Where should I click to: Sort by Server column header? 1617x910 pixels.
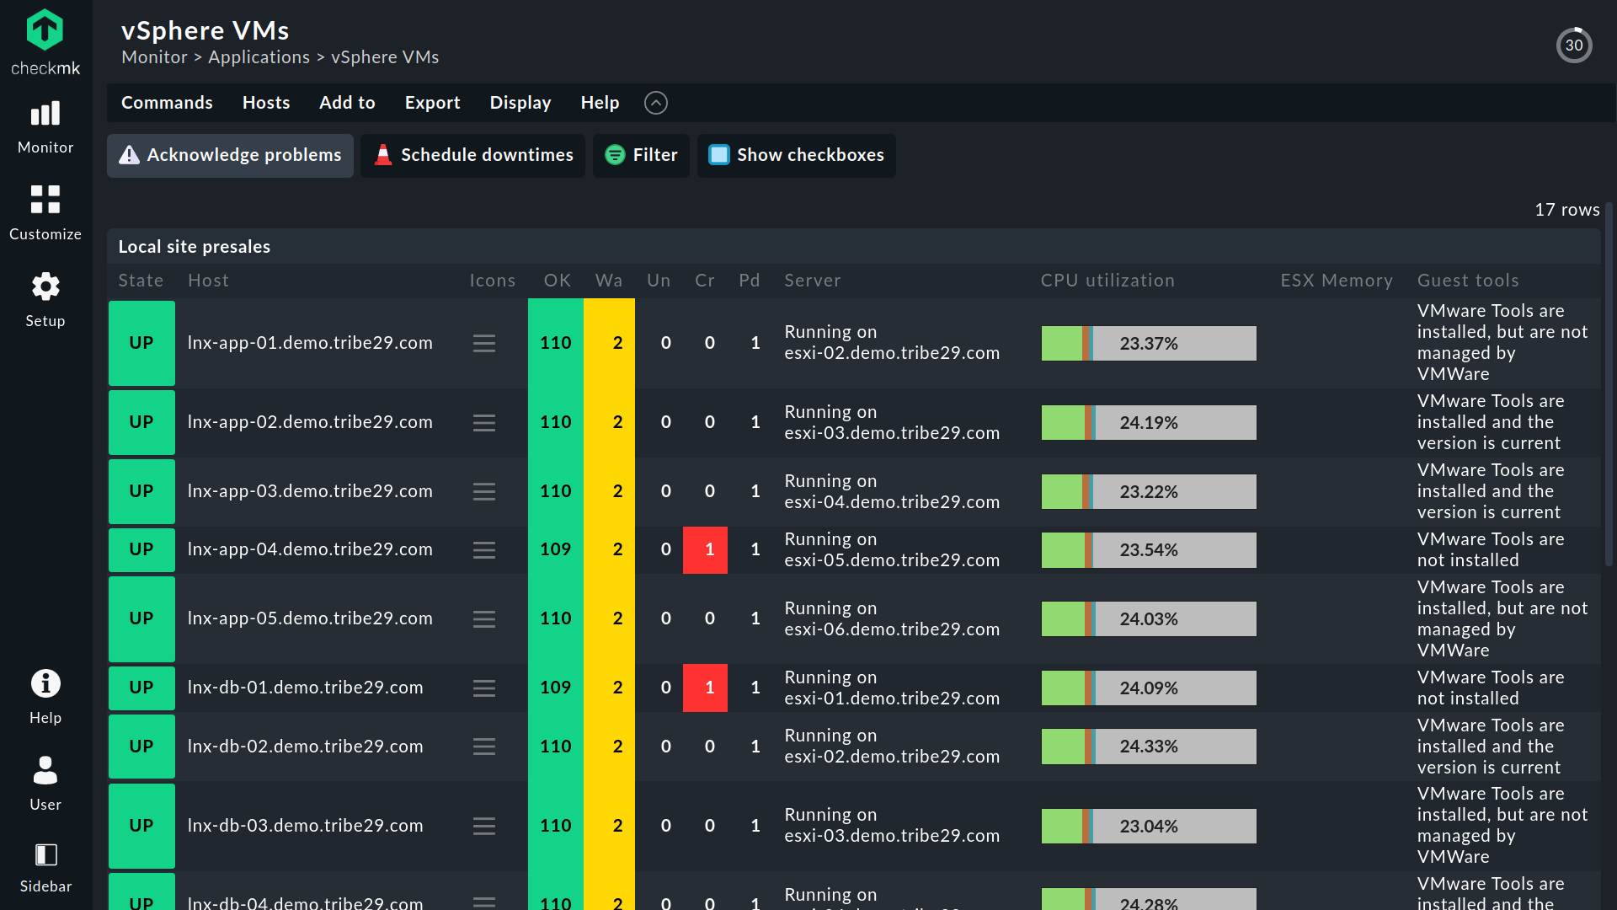point(812,281)
